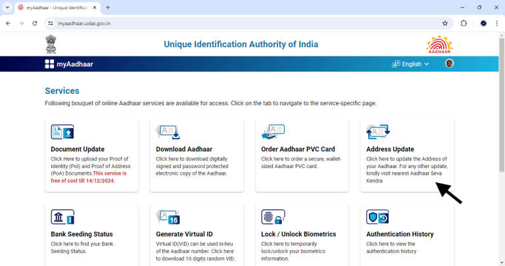The height and width of the screenshot is (266, 505).
Task: Open the Download Aadhaar service
Action: pos(197,156)
